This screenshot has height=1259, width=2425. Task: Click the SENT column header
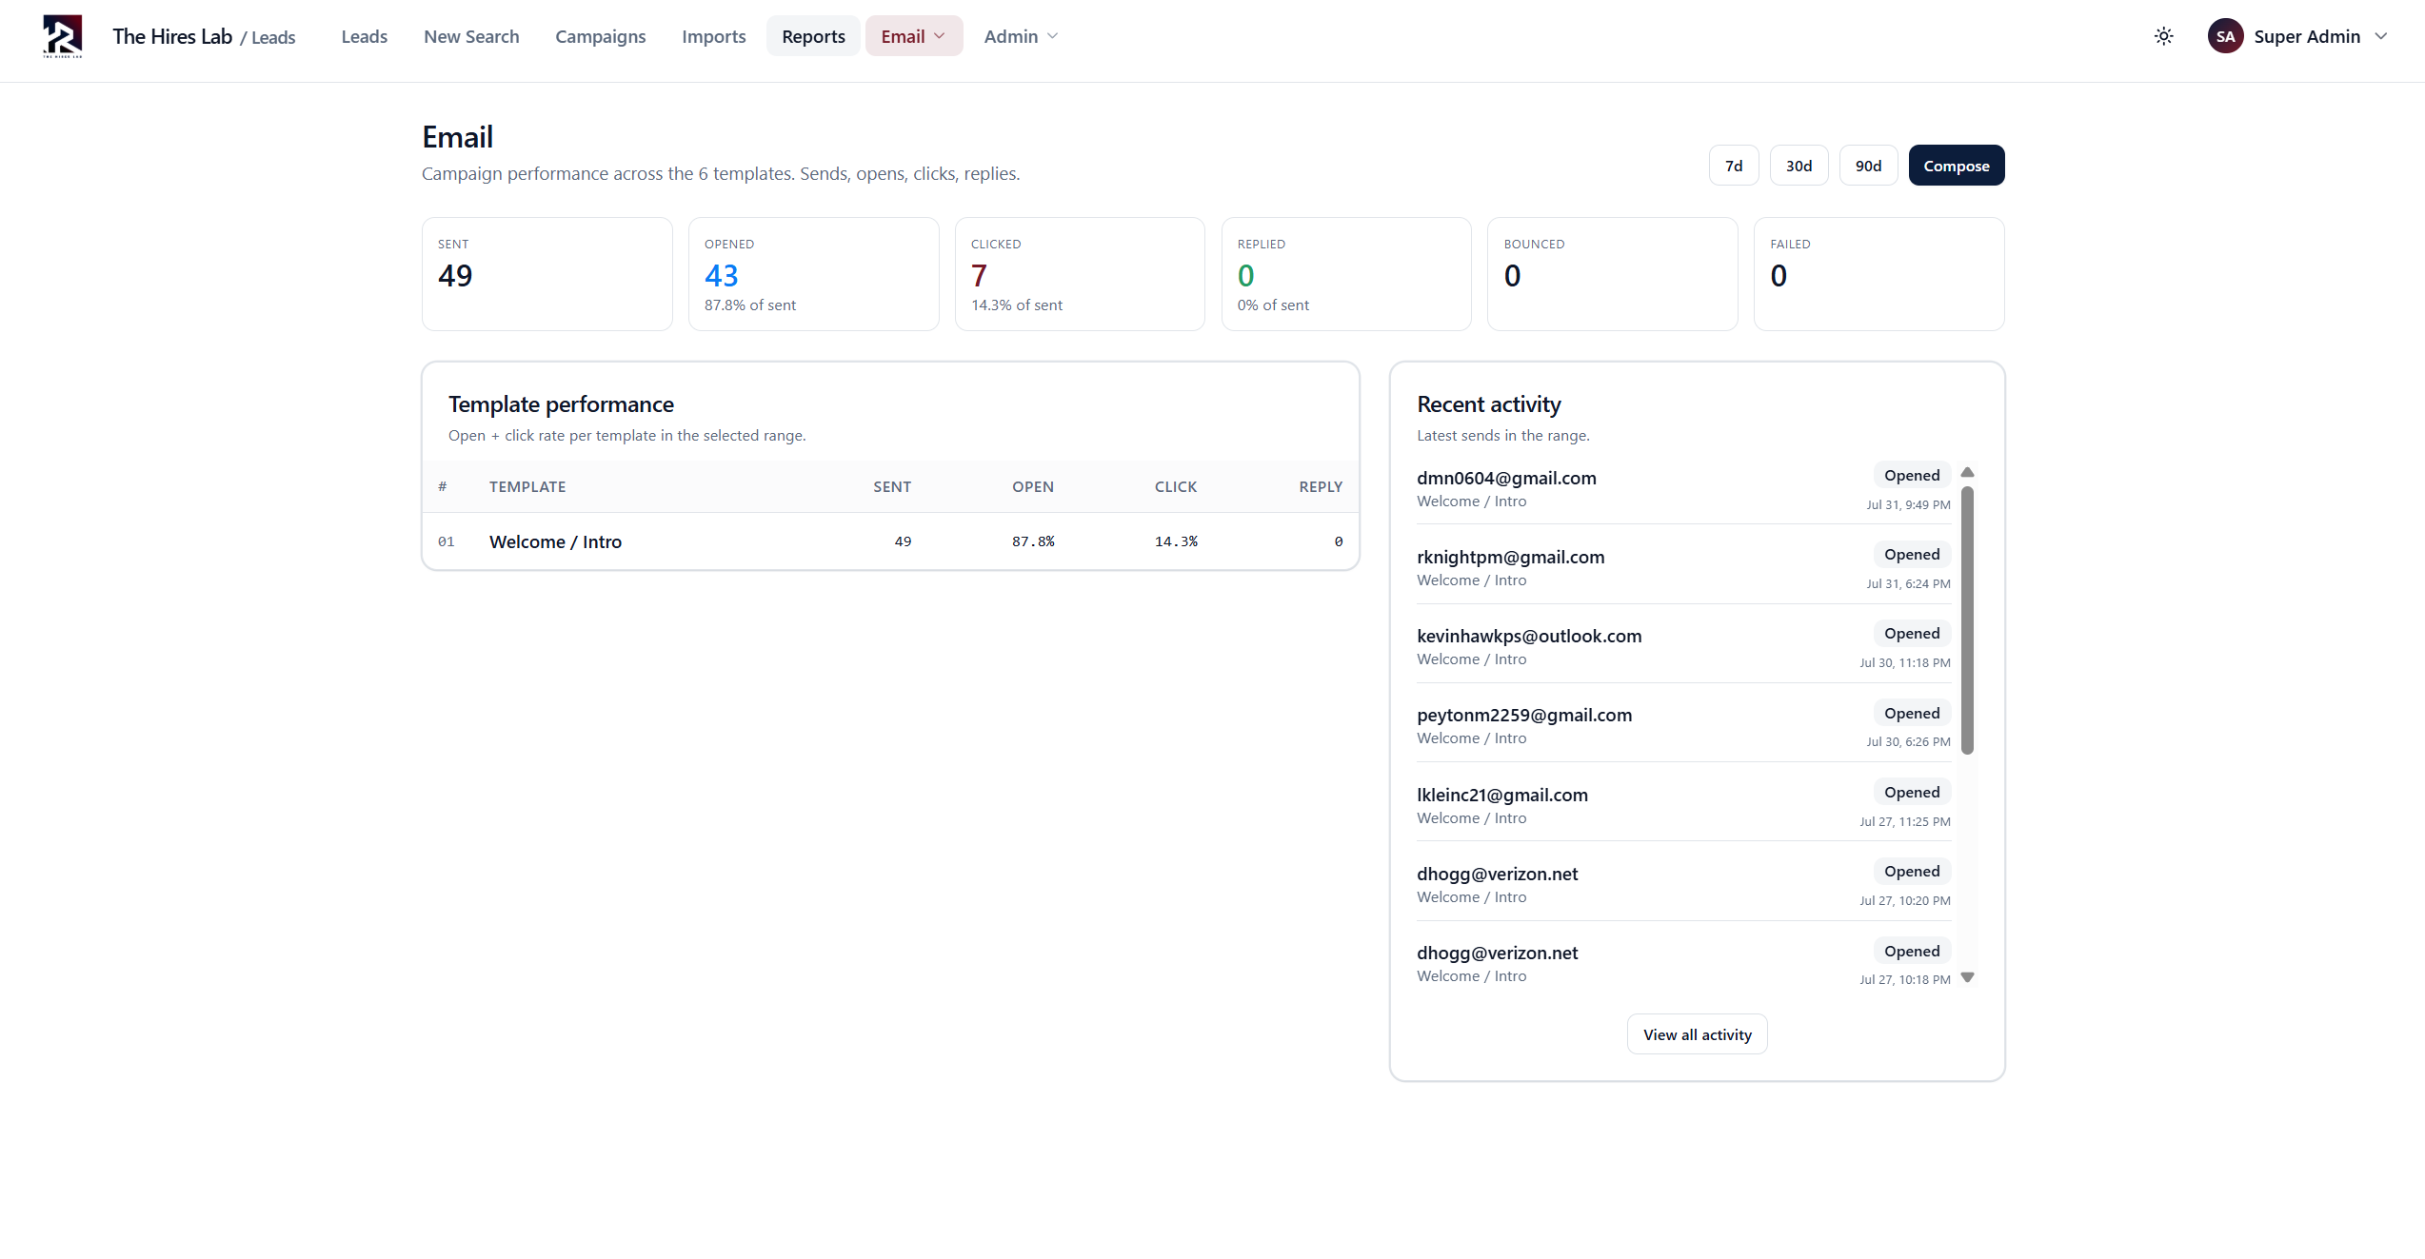(x=892, y=486)
